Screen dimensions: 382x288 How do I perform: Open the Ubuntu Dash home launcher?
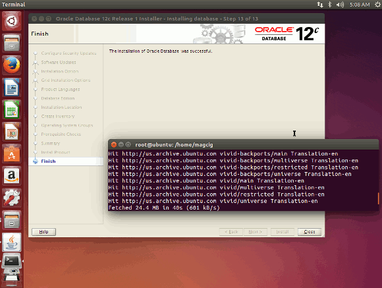(12, 21)
